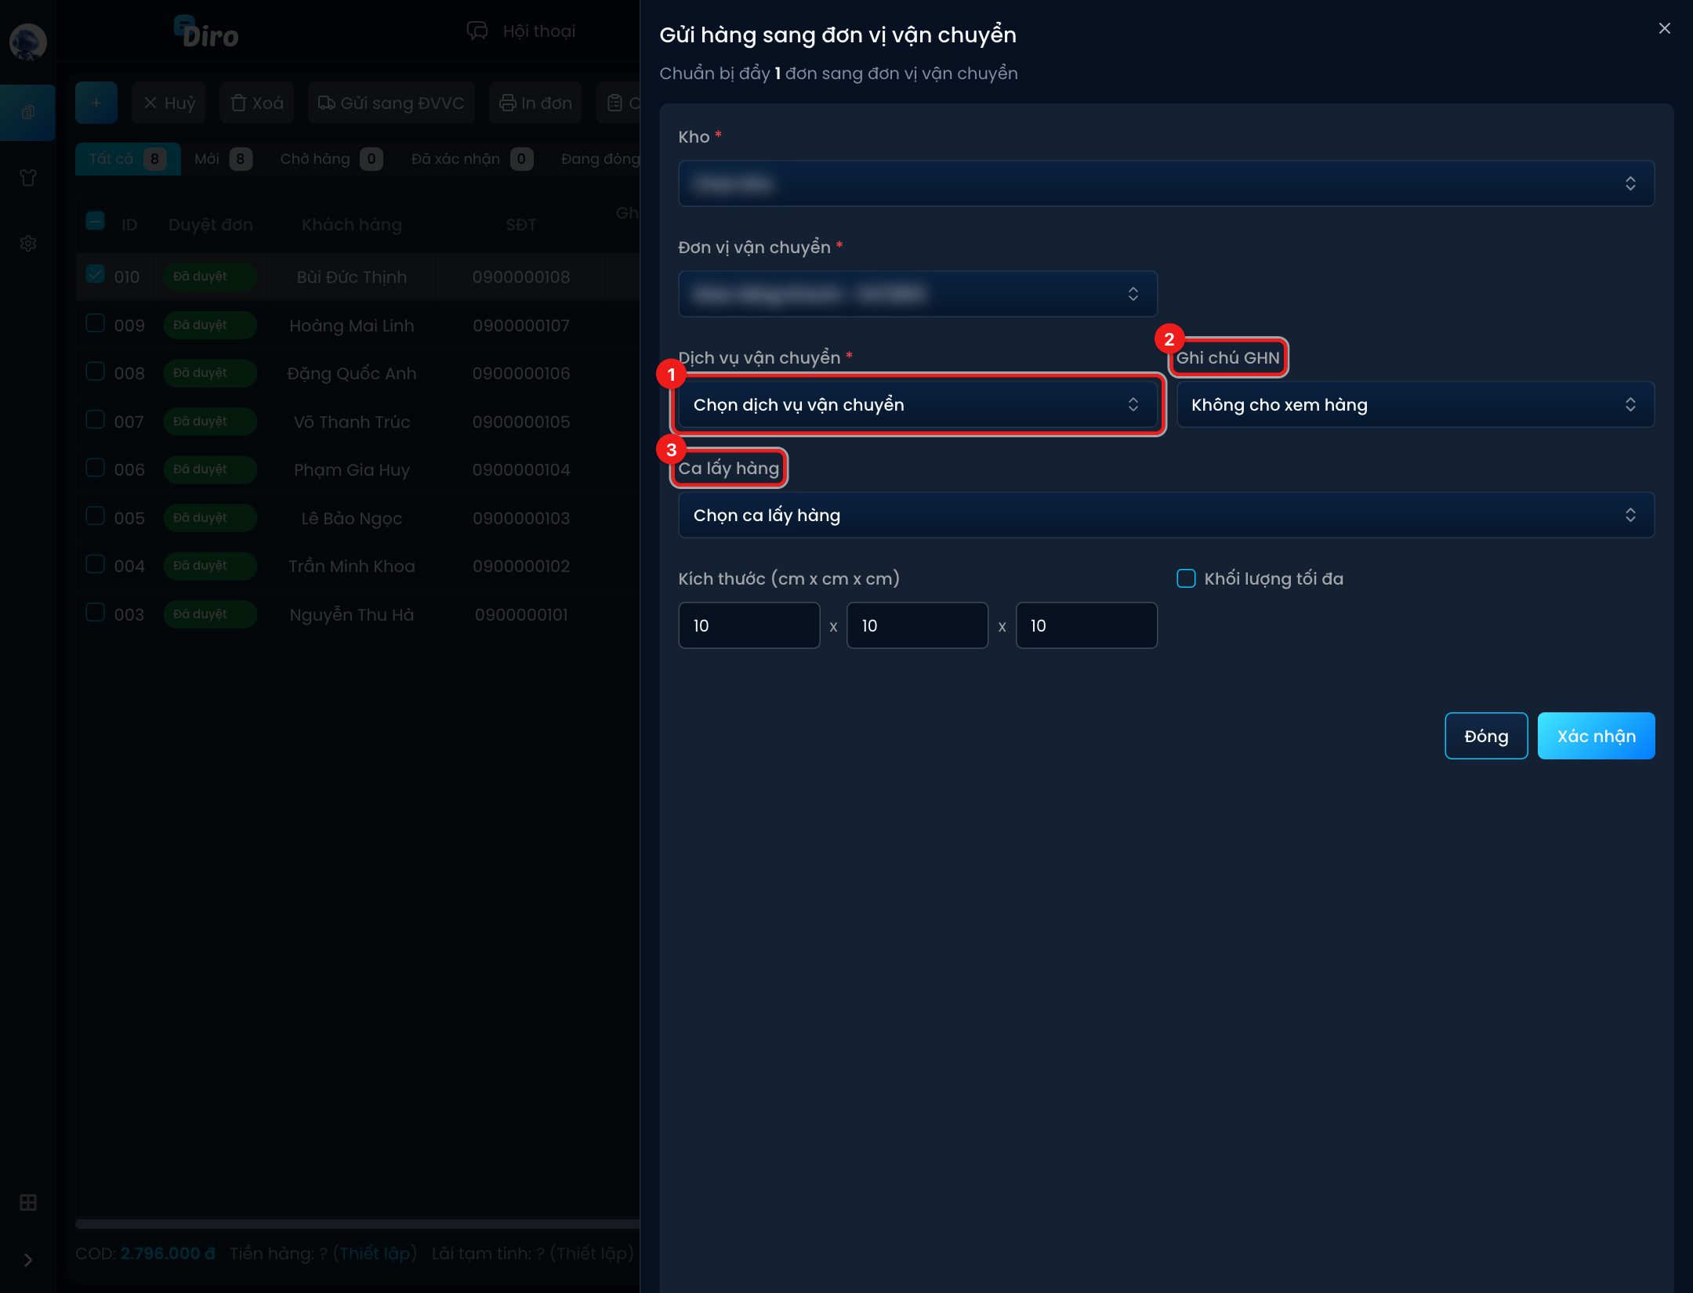Click phone number 0900000104

pyautogui.click(x=521, y=470)
